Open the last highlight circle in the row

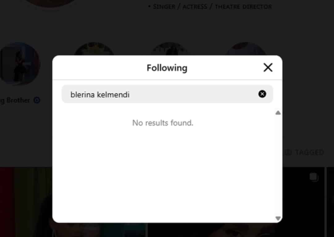coord(246,50)
